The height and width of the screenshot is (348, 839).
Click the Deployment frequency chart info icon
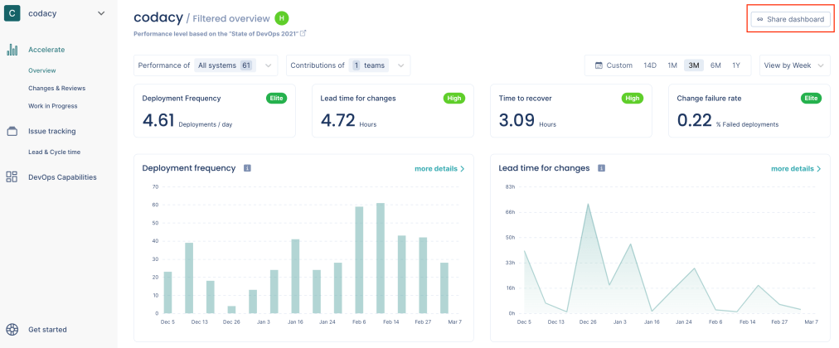pos(247,168)
